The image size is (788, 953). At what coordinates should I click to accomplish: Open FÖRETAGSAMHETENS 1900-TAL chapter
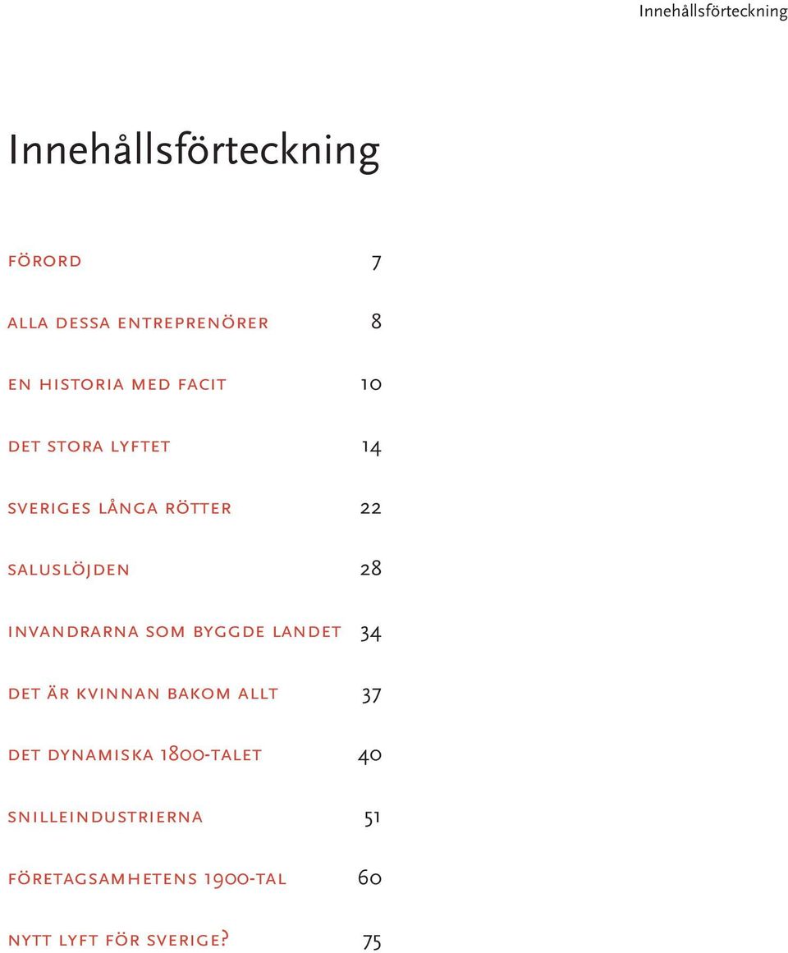point(147,879)
